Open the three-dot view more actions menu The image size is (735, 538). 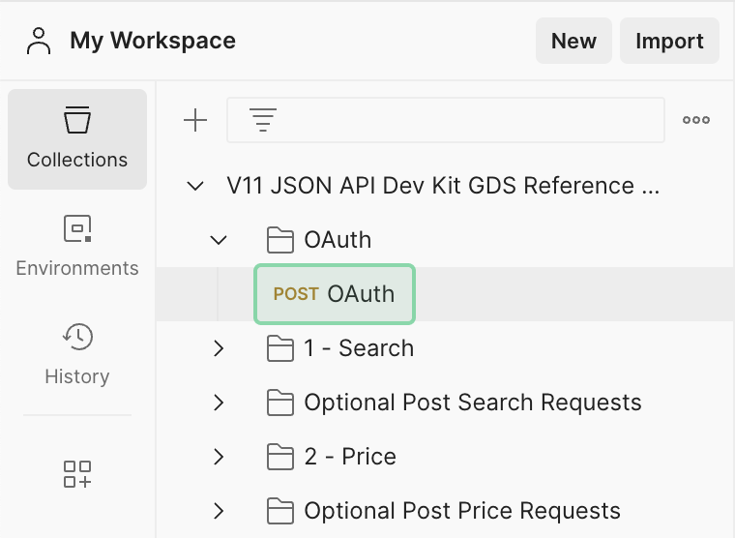tap(696, 120)
